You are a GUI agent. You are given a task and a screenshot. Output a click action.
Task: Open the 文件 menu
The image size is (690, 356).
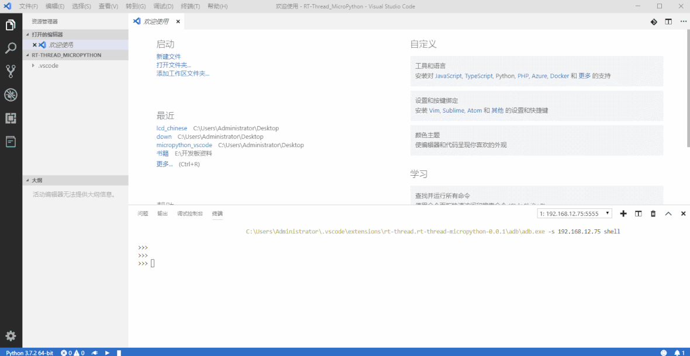pos(27,6)
